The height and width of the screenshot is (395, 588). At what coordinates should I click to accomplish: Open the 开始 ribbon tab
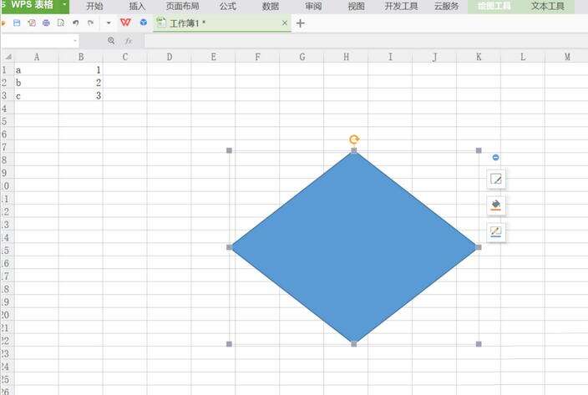pos(94,6)
